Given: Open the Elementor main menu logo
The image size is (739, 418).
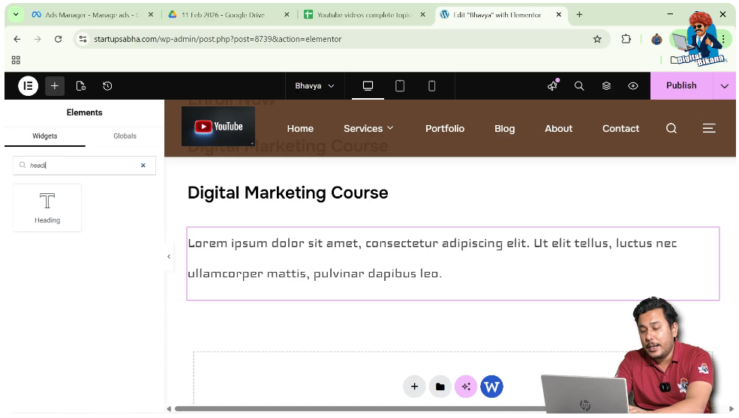Looking at the screenshot, I should 28,86.
